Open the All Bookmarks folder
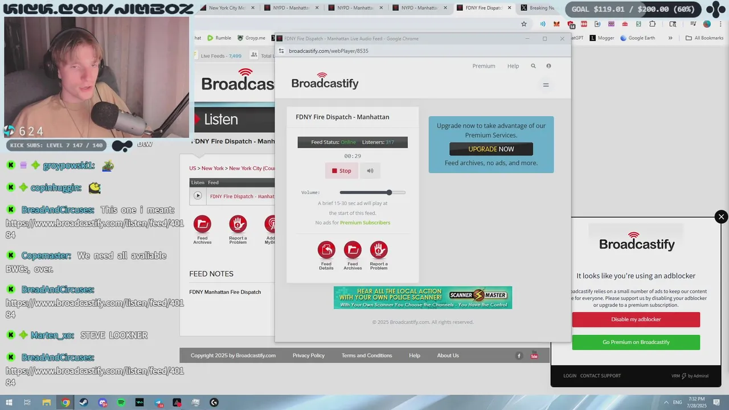 click(x=705, y=38)
